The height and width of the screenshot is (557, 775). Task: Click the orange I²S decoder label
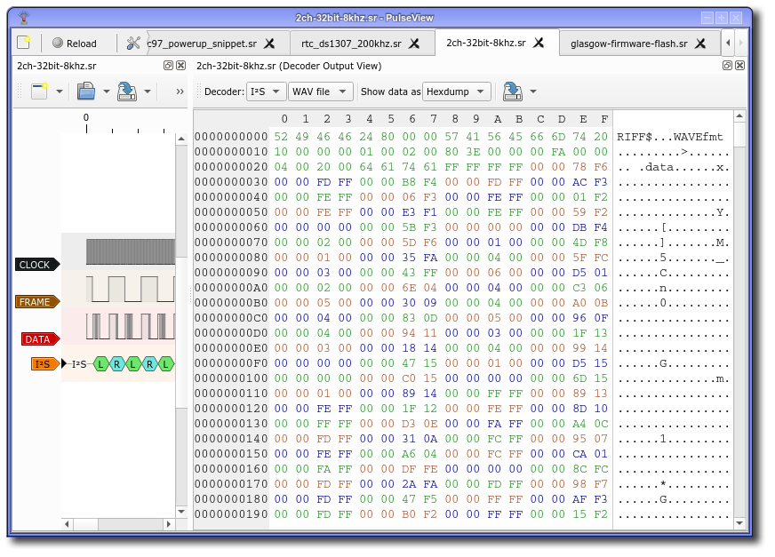coord(45,364)
